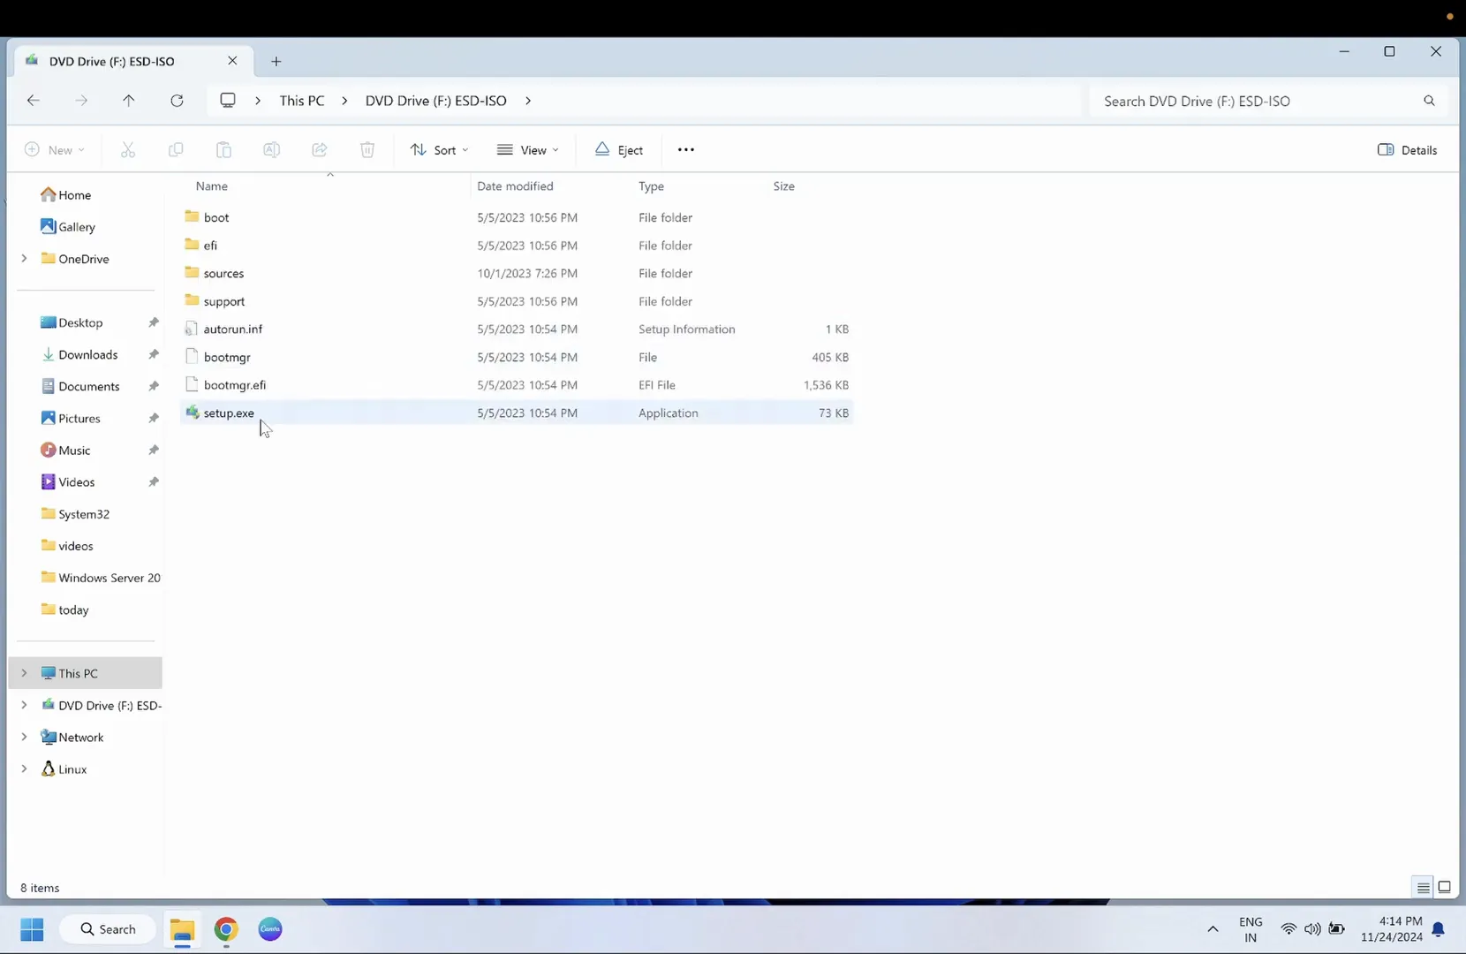This screenshot has width=1466, height=954.
Task: Sort by Date modified column header
Action: point(515,186)
